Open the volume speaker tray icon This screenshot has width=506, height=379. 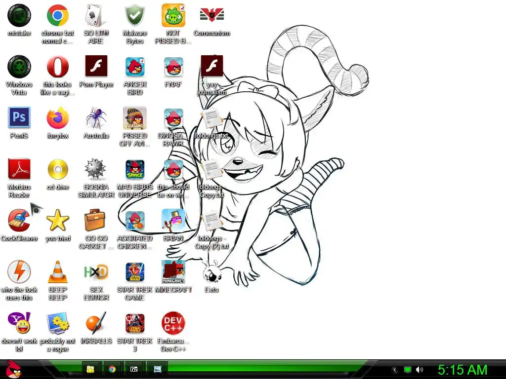pos(419,370)
